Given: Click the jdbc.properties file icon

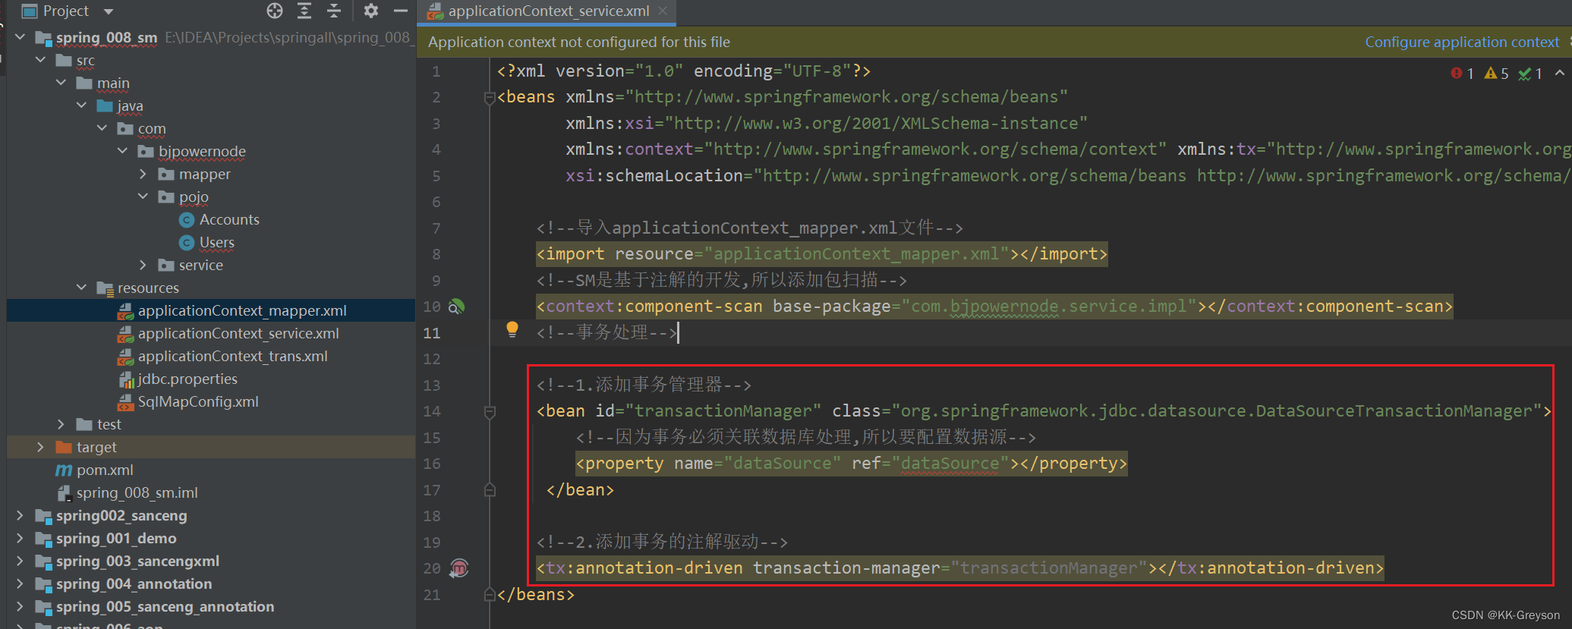Looking at the screenshot, I should click(x=126, y=379).
